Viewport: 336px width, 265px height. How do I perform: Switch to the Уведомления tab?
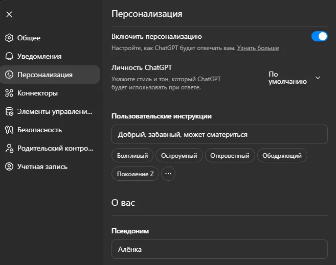pyautogui.click(x=39, y=56)
